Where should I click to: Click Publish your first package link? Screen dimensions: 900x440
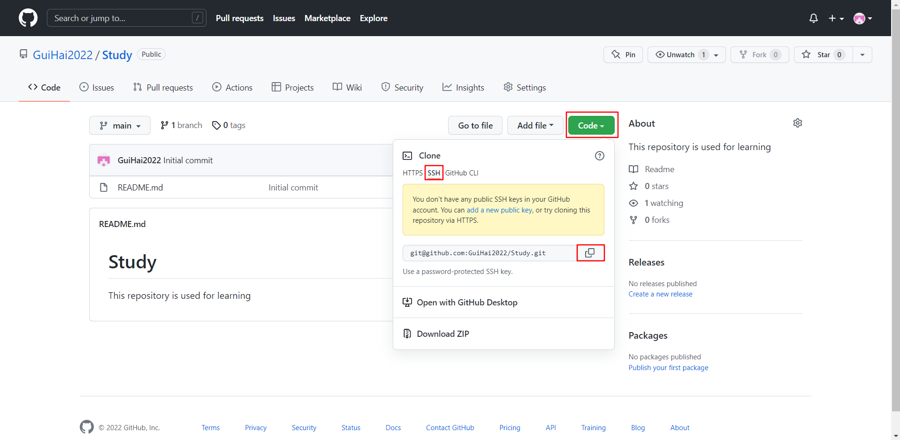669,368
